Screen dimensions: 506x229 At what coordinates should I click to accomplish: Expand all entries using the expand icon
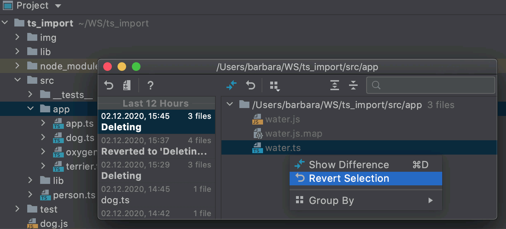(x=334, y=86)
